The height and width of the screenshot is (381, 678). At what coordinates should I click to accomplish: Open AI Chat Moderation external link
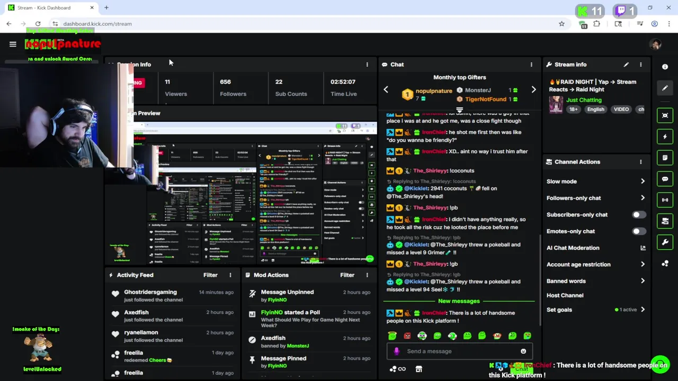coord(643,248)
